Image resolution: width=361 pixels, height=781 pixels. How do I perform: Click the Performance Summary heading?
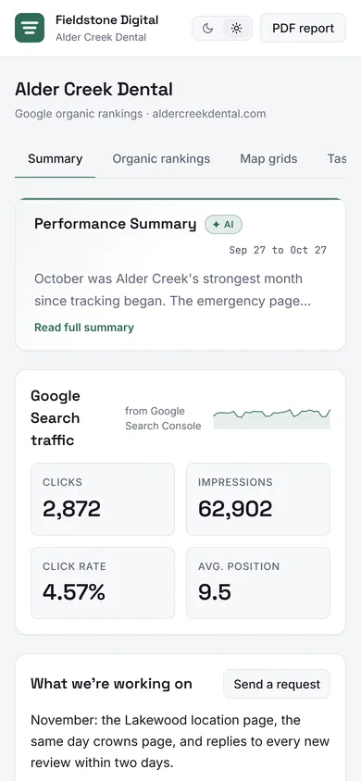click(116, 224)
